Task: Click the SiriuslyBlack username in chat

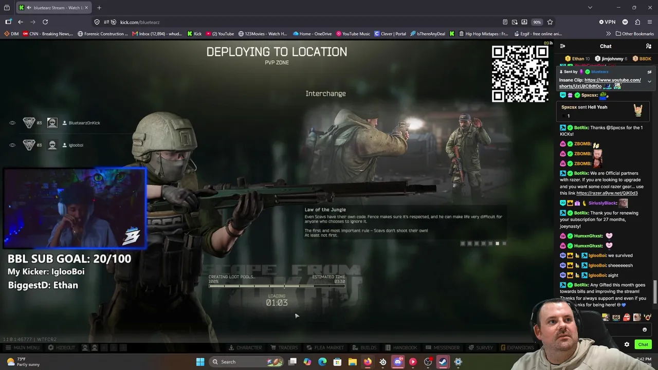Action: pos(602,203)
